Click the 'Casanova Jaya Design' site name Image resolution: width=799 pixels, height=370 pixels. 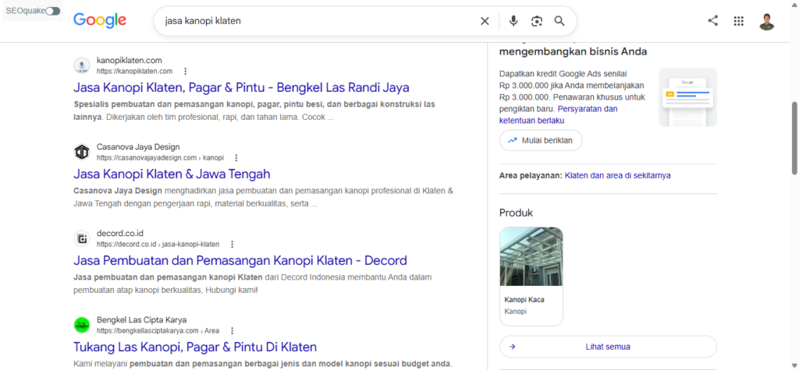[138, 147]
